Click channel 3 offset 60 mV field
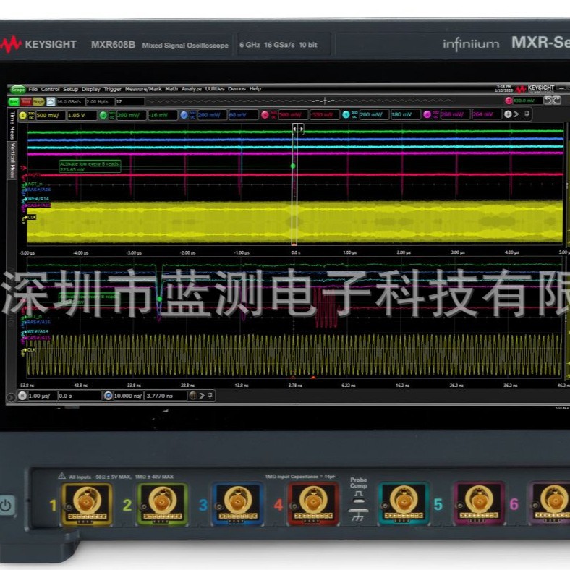The width and height of the screenshot is (570, 570). (243, 115)
